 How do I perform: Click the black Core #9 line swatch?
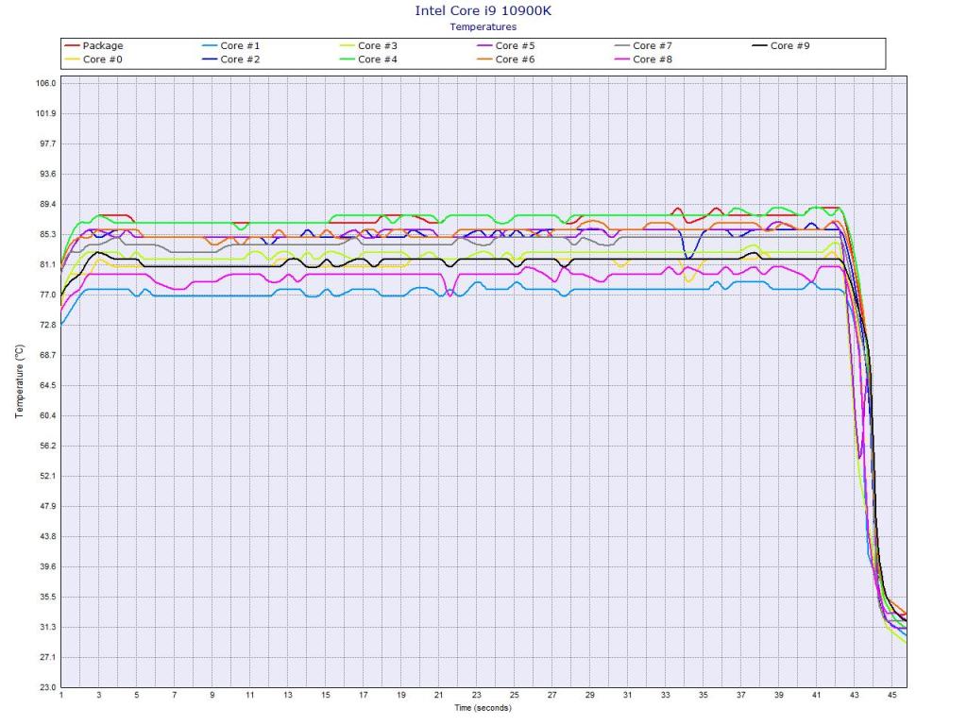tap(759, 45)
